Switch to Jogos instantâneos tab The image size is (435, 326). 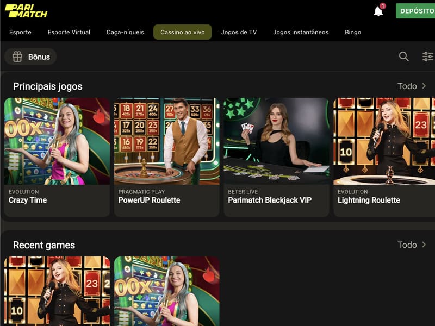tap(301, 32)
